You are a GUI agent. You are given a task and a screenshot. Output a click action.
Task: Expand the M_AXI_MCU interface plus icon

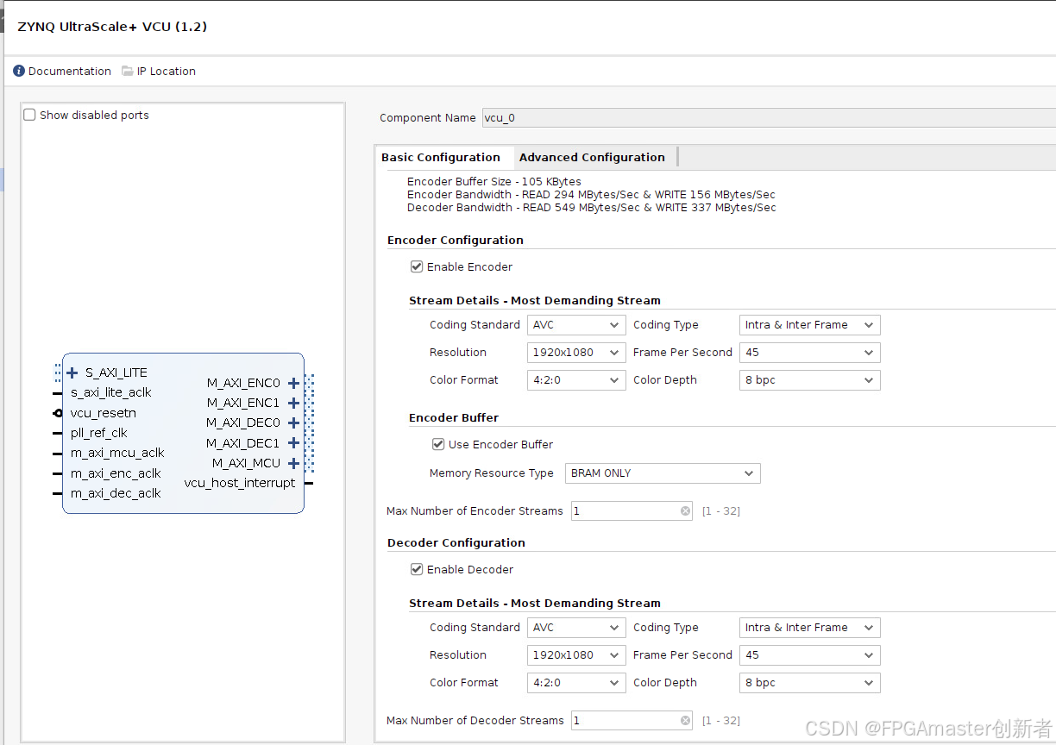(x=293, y=463)
